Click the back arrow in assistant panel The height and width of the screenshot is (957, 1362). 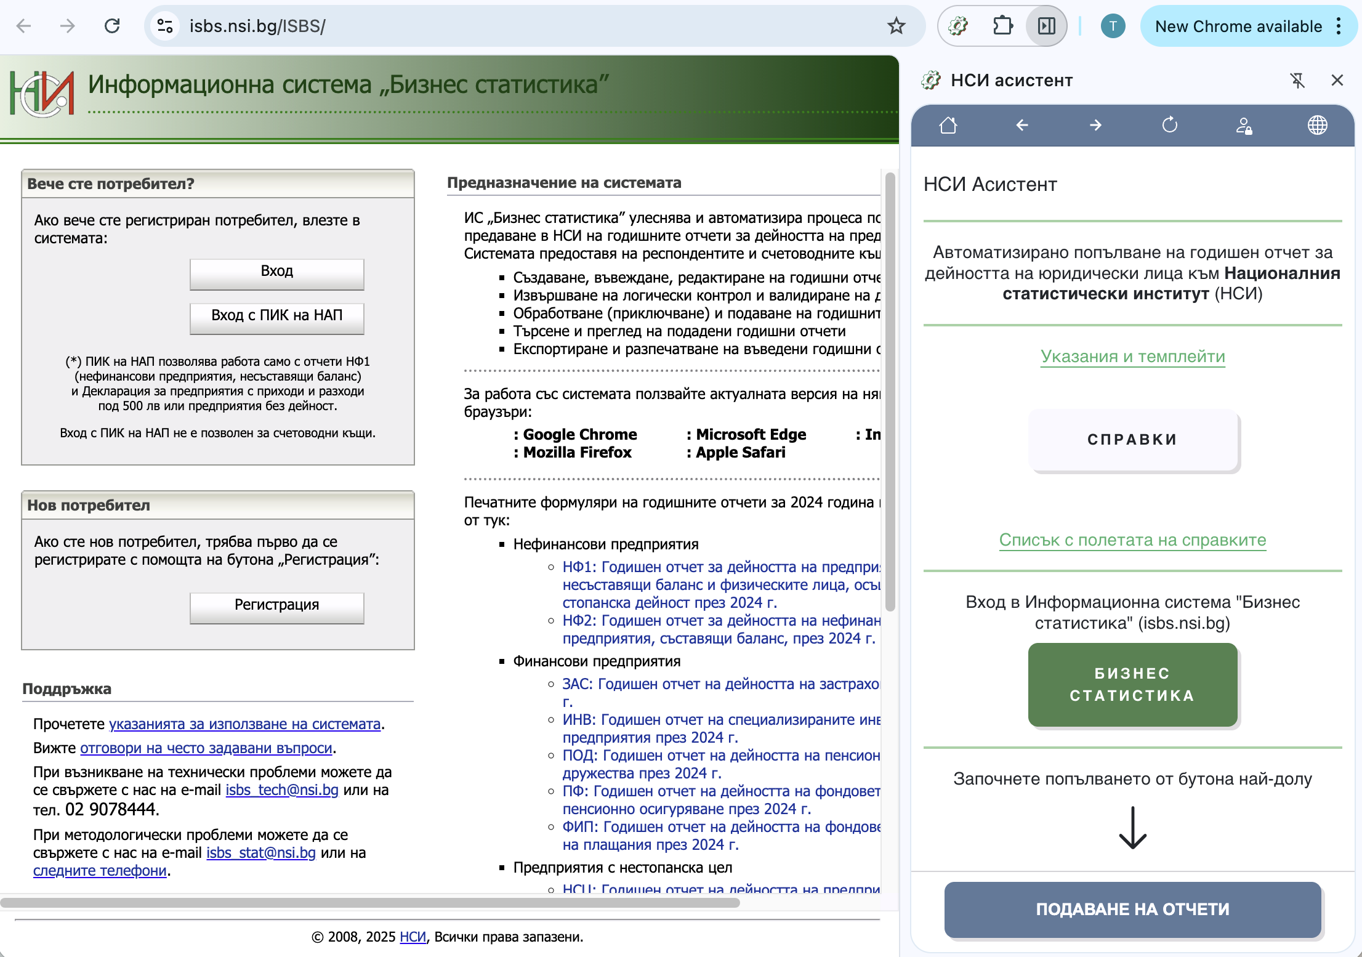point(1022,126)
